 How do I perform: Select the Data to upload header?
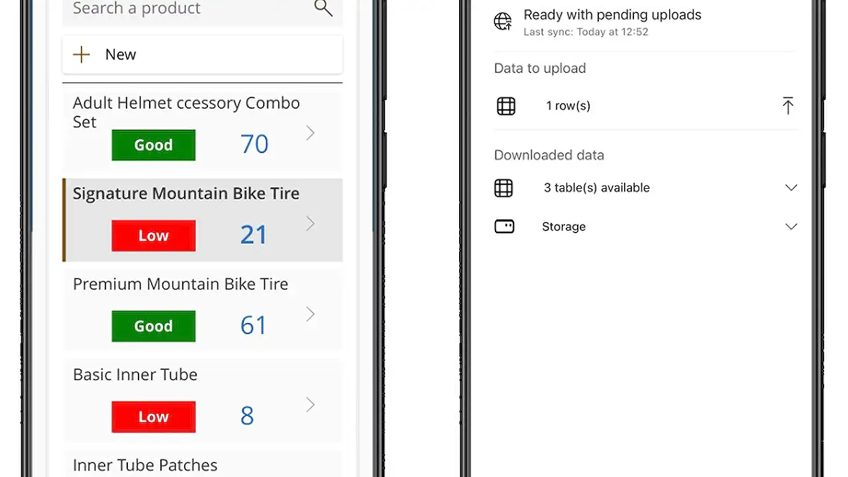coord(539,68)
